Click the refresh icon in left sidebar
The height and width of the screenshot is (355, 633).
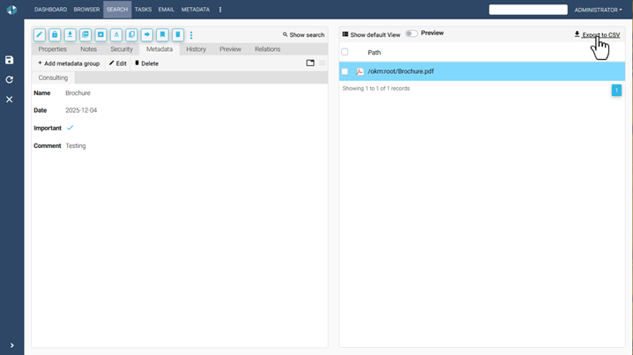10,79
